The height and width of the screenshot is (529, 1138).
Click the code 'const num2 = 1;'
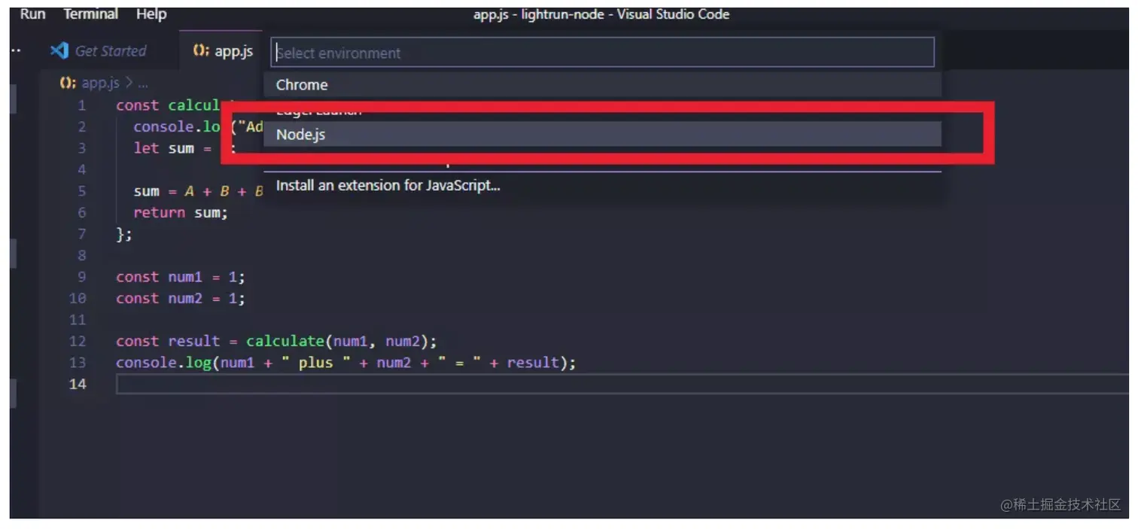(x=181, y=298)
